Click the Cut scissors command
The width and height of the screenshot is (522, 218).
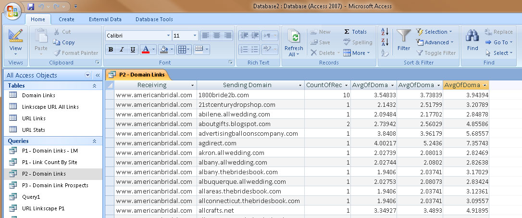(x=62, y=32)
